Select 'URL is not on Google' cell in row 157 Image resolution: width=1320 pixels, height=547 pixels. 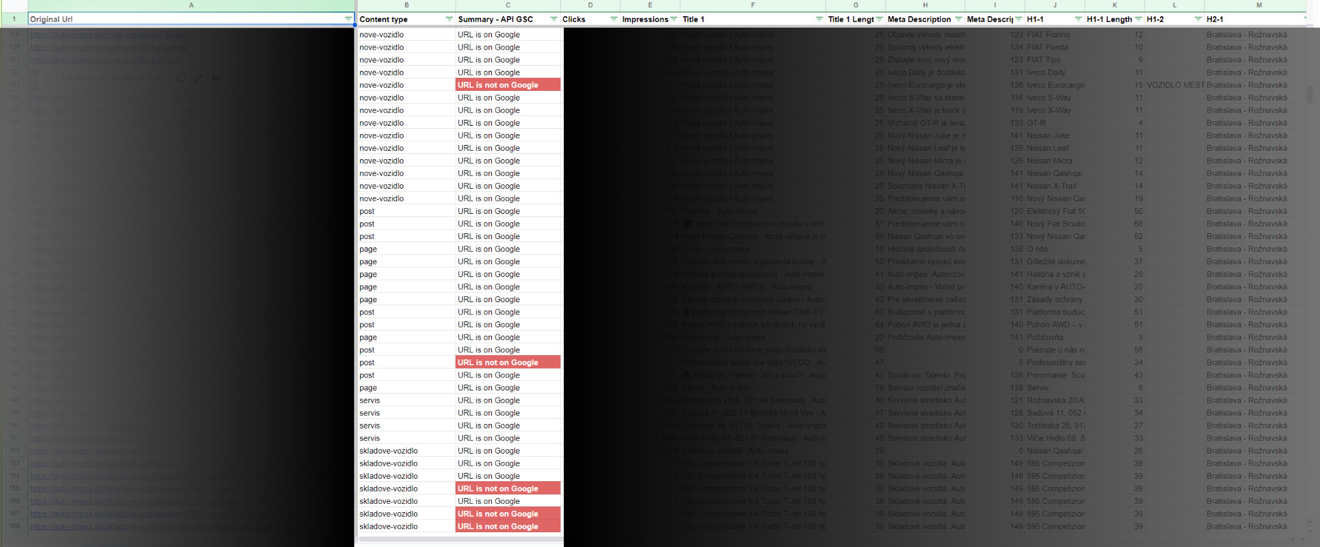point(508,514)
